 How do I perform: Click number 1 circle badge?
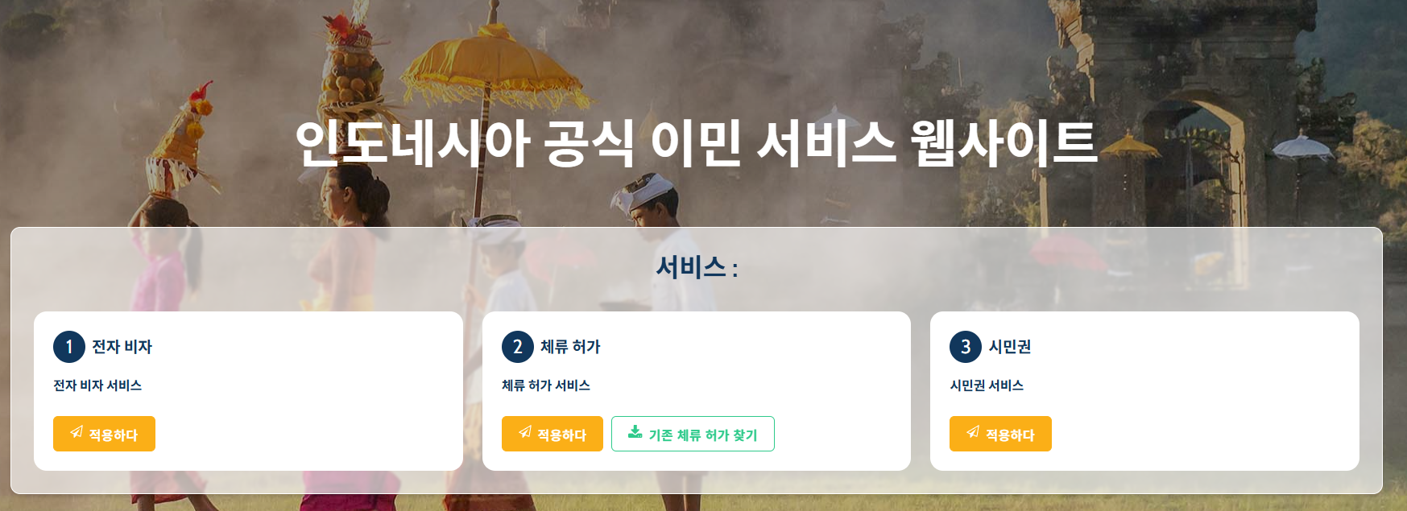[69, 347]
